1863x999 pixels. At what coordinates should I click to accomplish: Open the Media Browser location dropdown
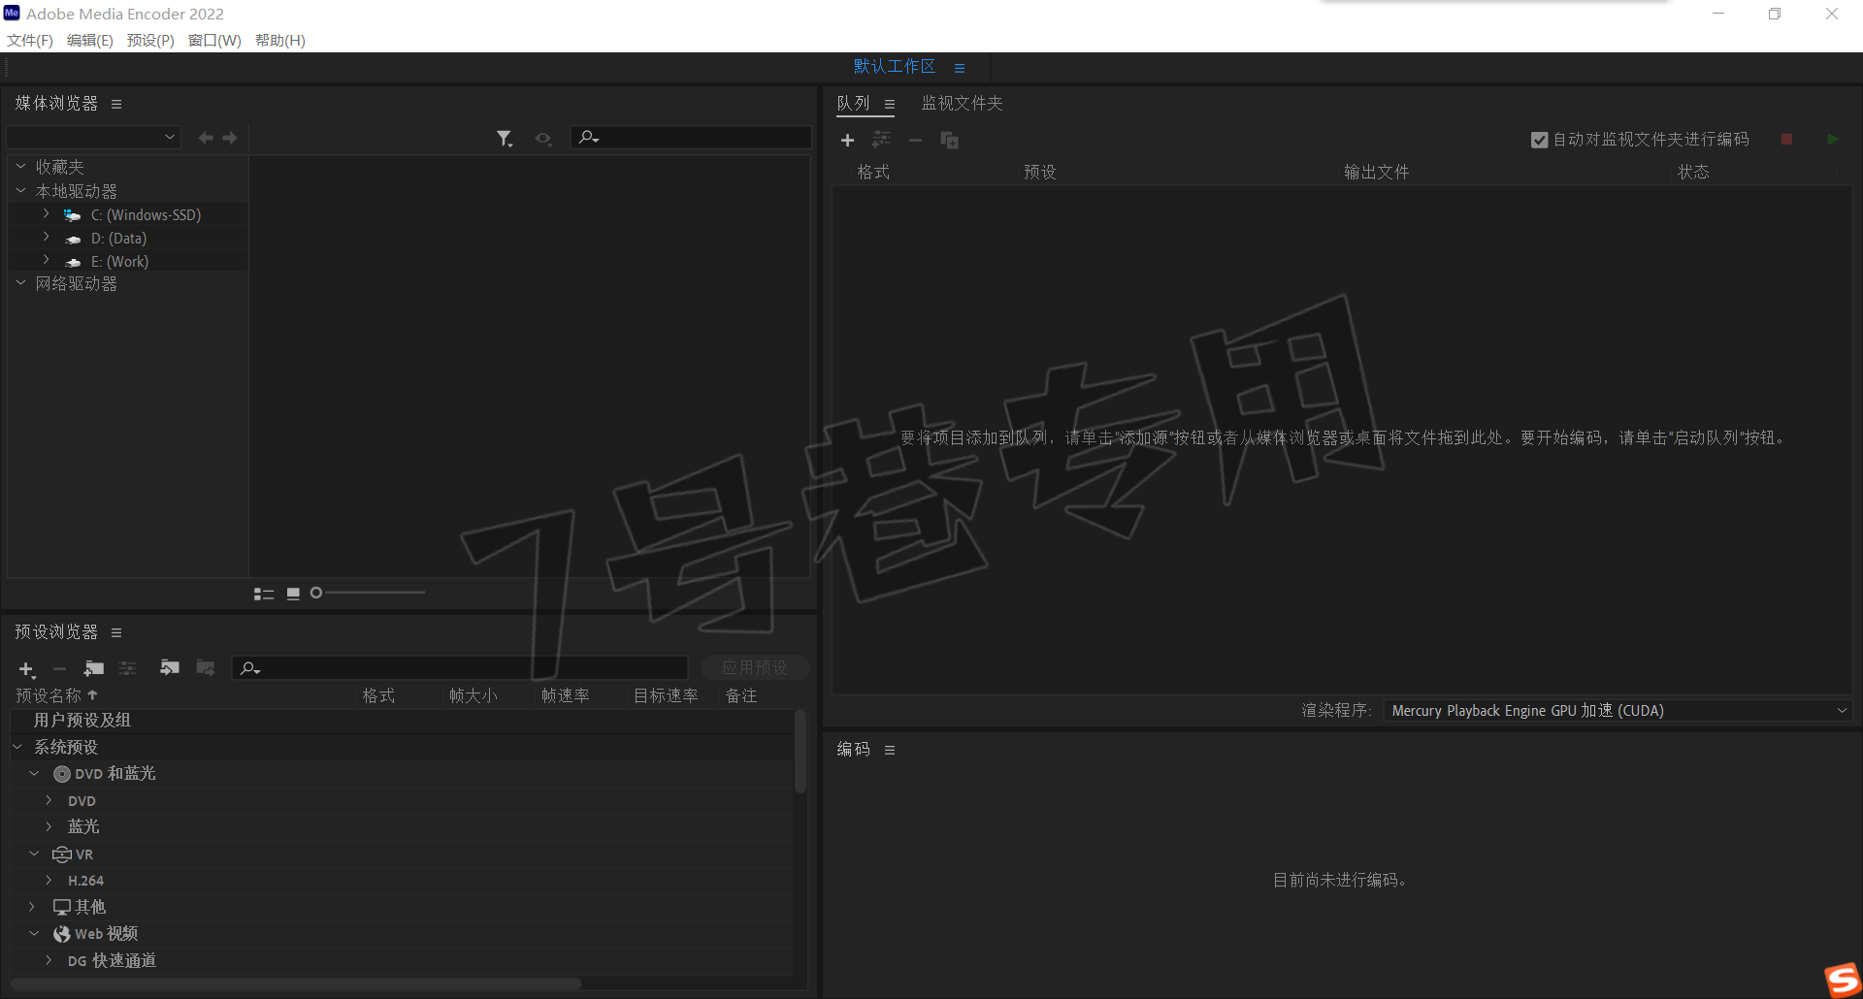(x=93, y=137)
